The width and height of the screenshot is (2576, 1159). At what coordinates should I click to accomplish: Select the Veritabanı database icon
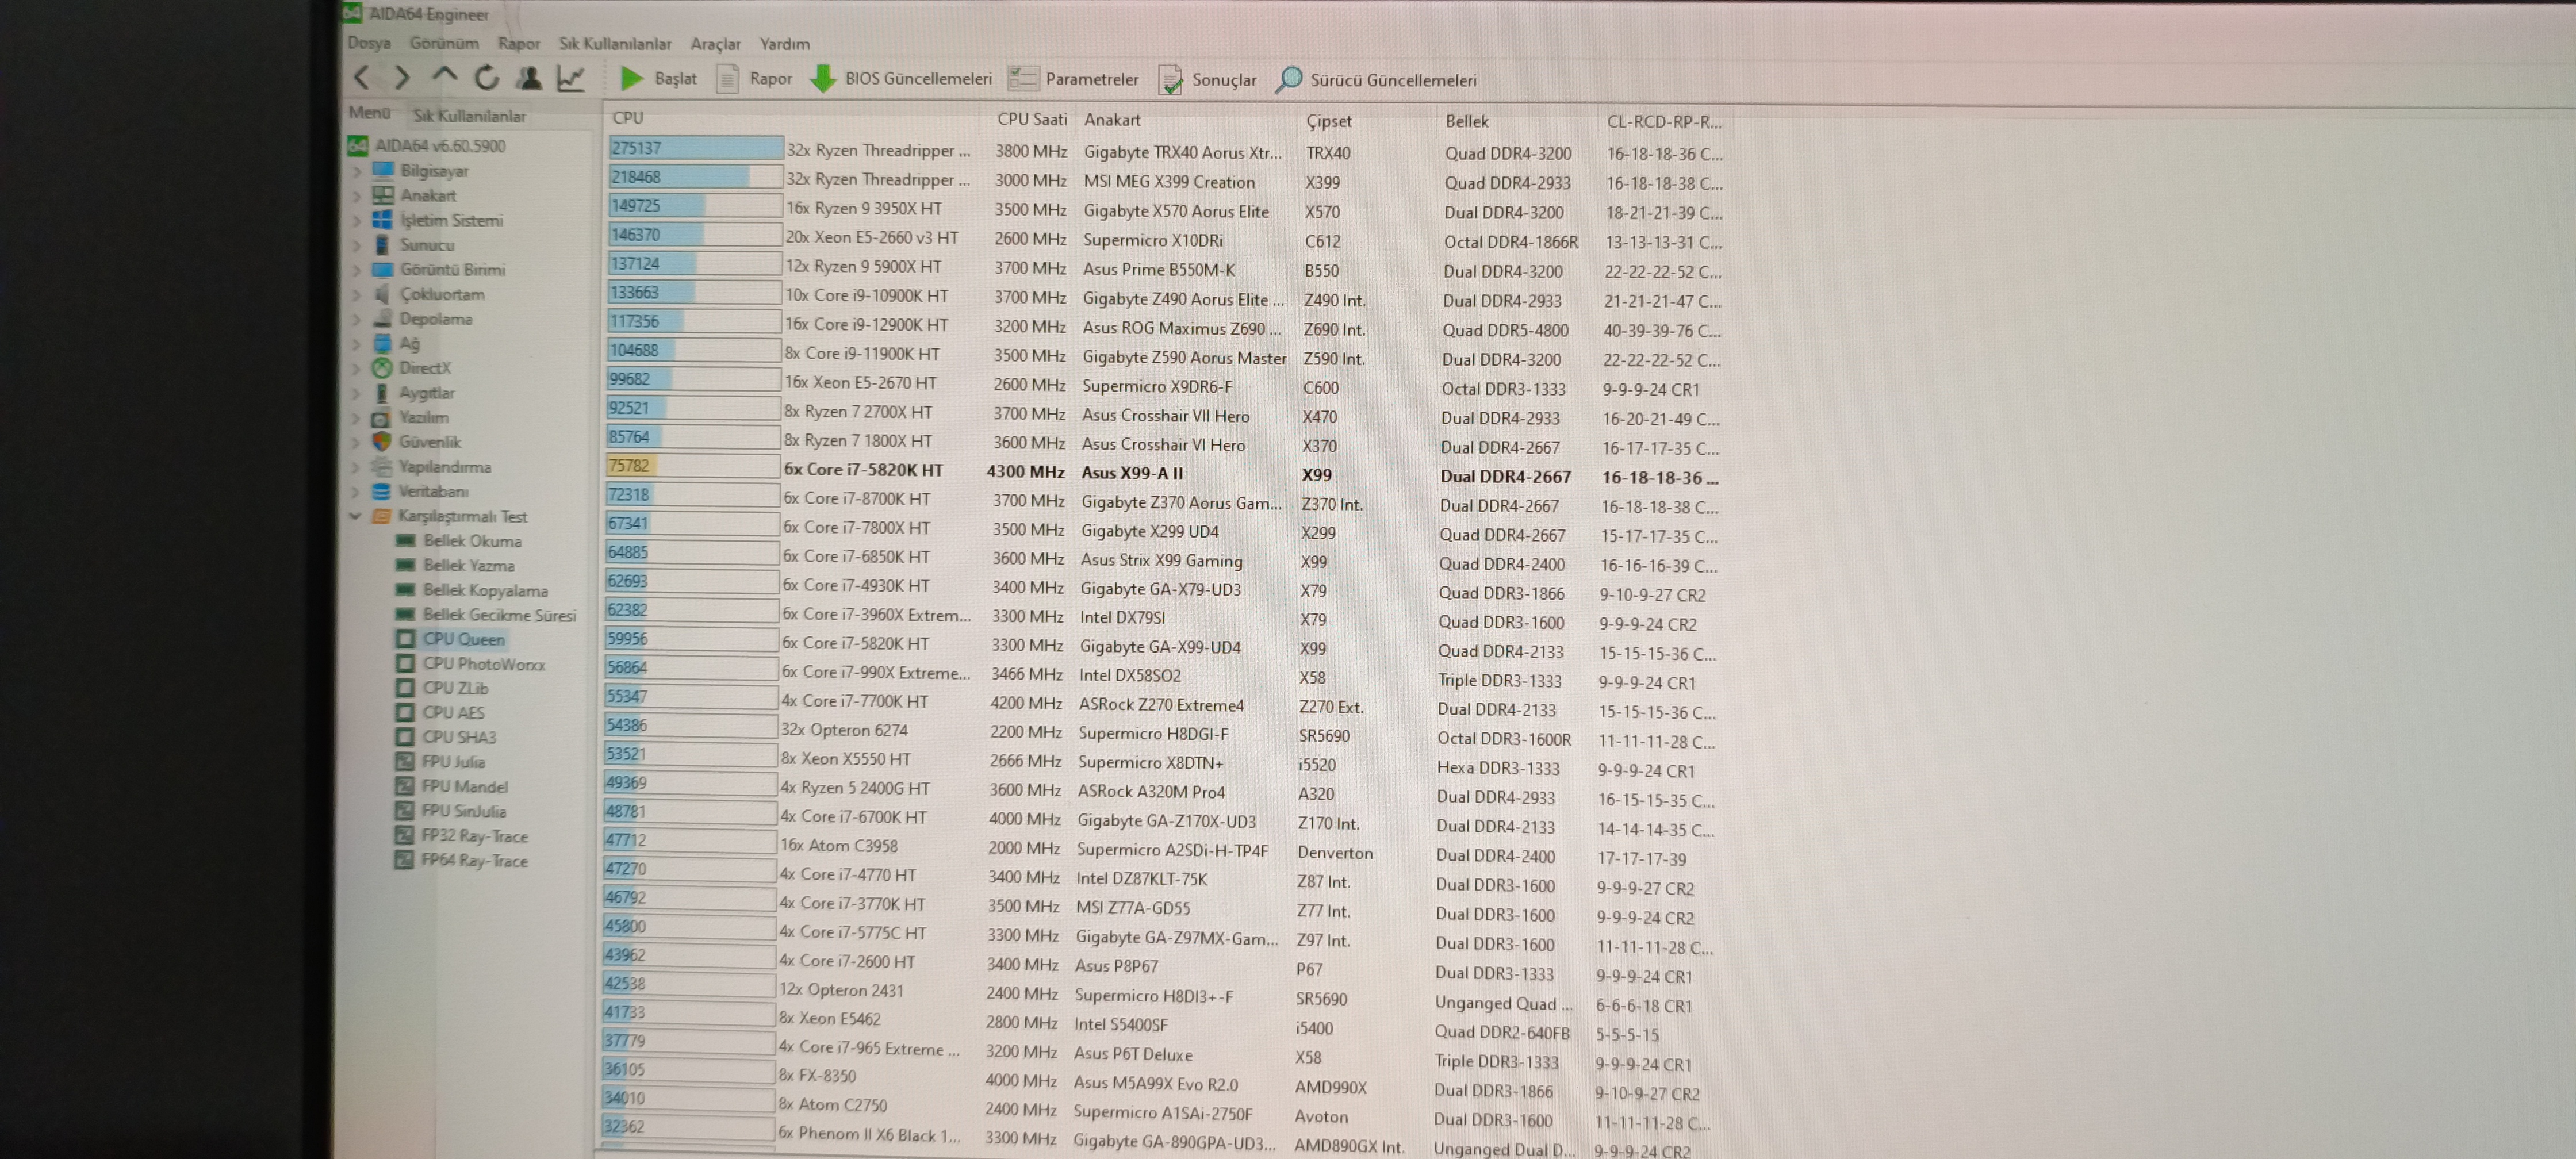pyautogui.click(x=380, y=492)
